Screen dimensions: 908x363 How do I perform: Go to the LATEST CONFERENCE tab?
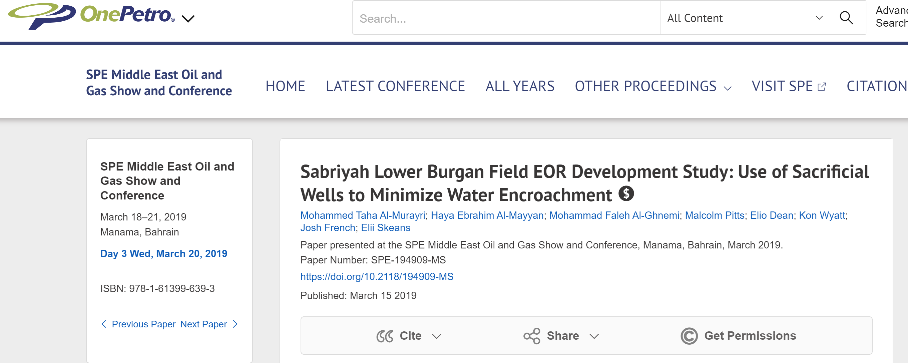[x=395, y=86]
